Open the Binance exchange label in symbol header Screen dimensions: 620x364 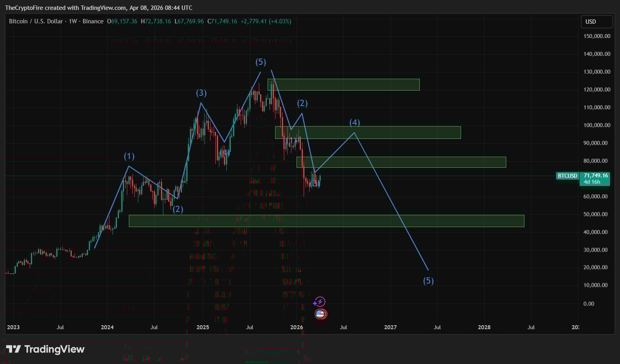coord(93,21)
